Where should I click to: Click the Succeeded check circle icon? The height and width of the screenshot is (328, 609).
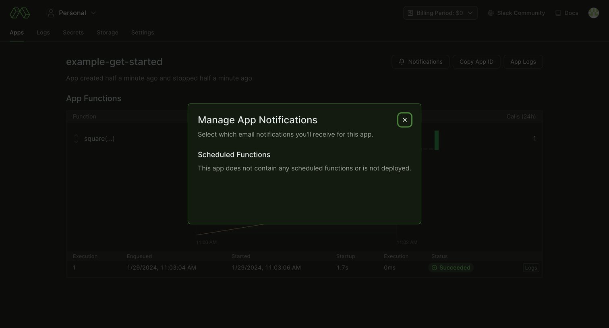tap(434, 268)
